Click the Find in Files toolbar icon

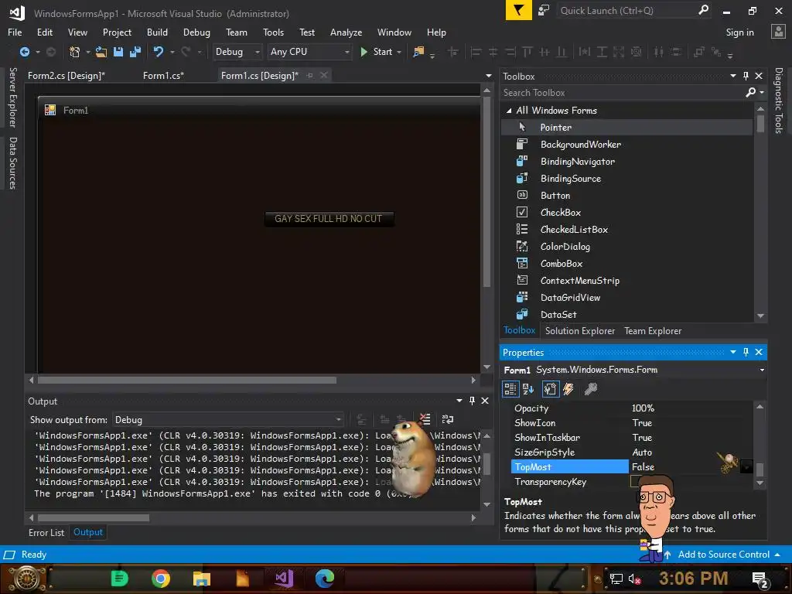coord(418,52)
